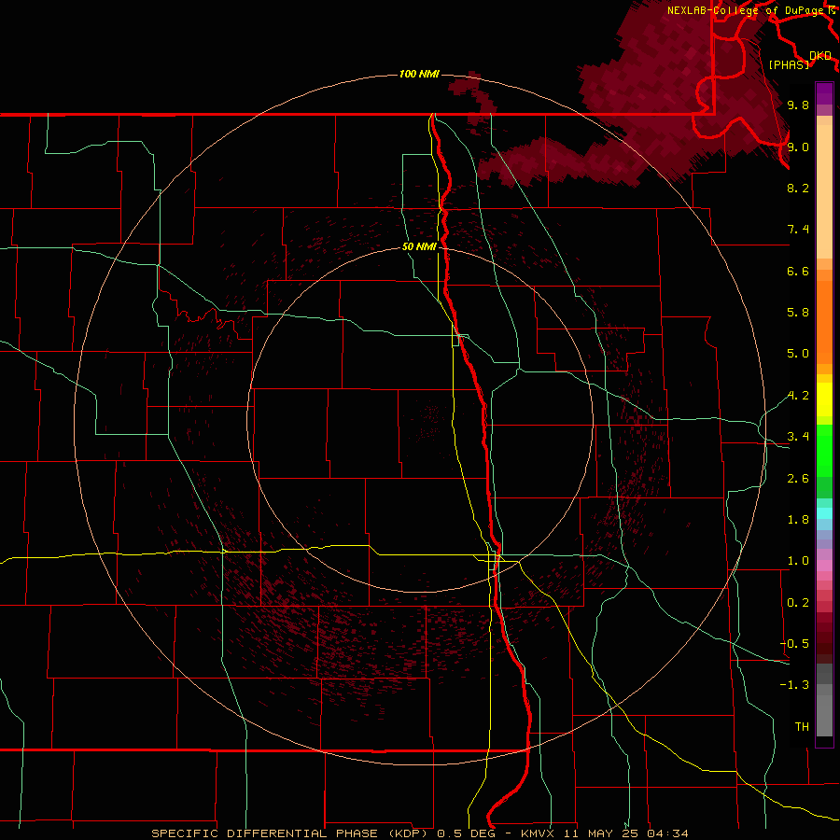Pick the cyan segment of the color bar

(824, 513)
